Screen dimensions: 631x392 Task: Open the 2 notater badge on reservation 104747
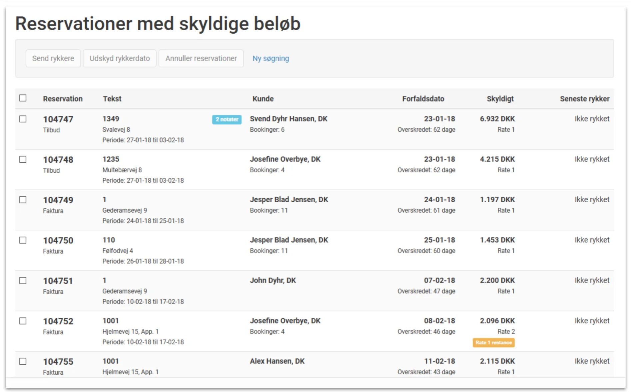pyautogui.click(x=227, y=119)
